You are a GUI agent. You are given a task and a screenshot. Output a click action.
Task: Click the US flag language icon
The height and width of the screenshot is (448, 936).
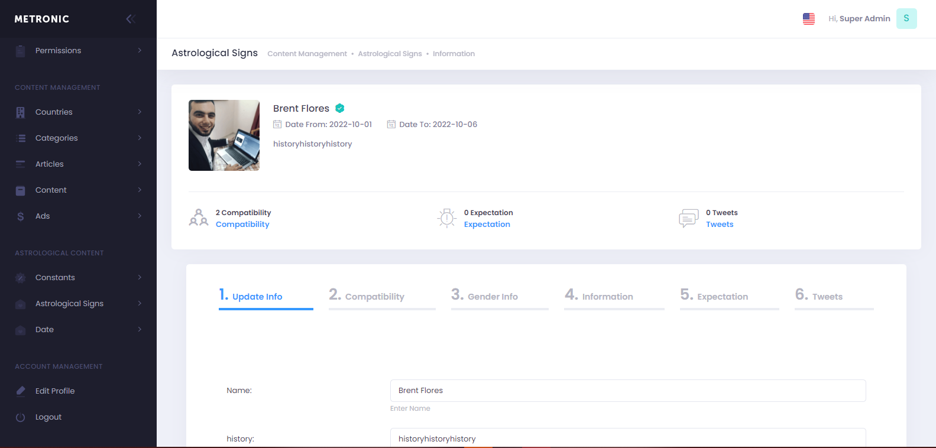coord(808,19)
